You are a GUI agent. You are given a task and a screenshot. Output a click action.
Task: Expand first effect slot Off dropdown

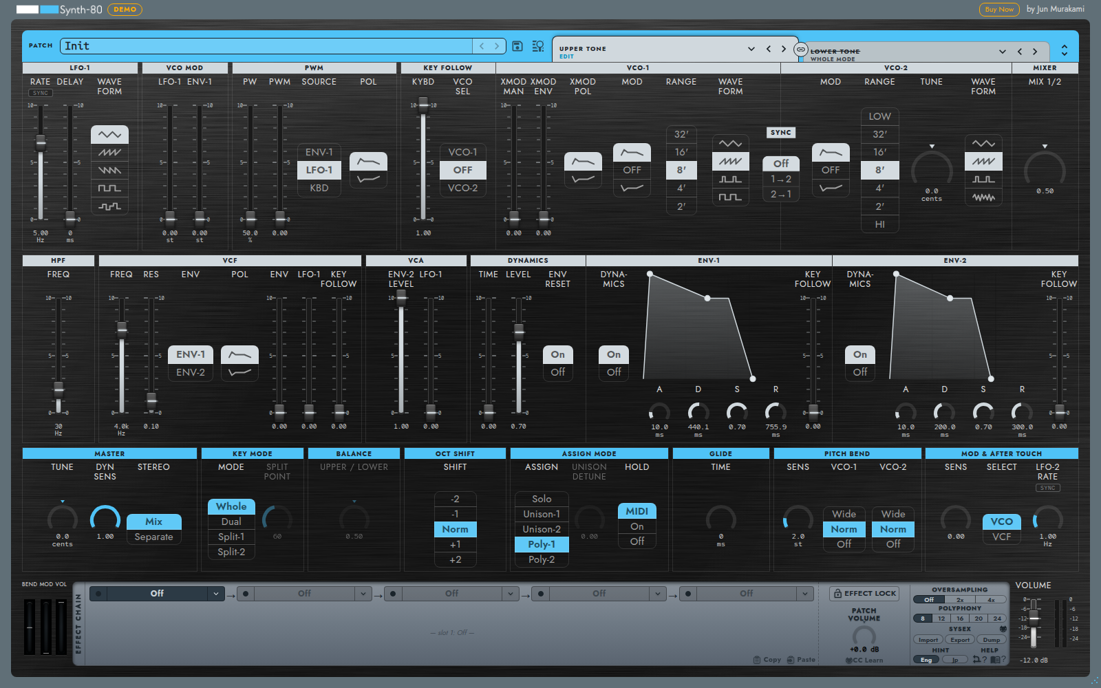click(216, 594)
